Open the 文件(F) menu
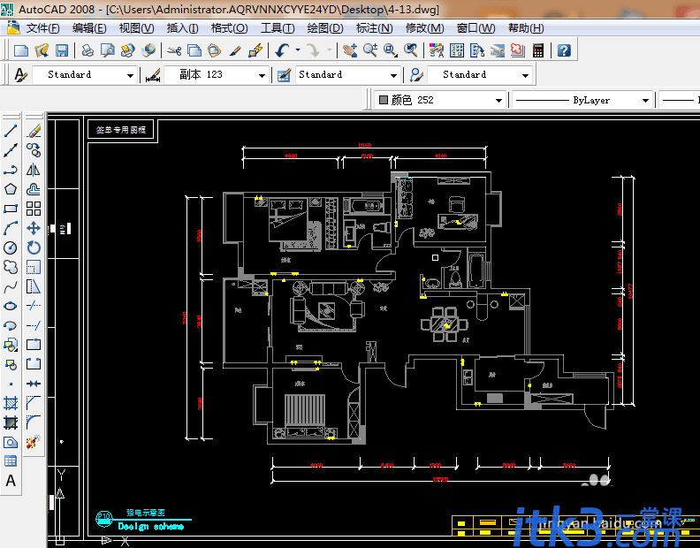This screenshot has height=548, width=700. pos(42,28)
